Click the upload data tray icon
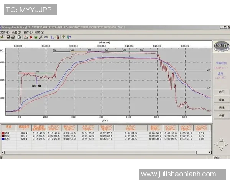Viewport: 230px width, 184px height. [x=26, y=37]
